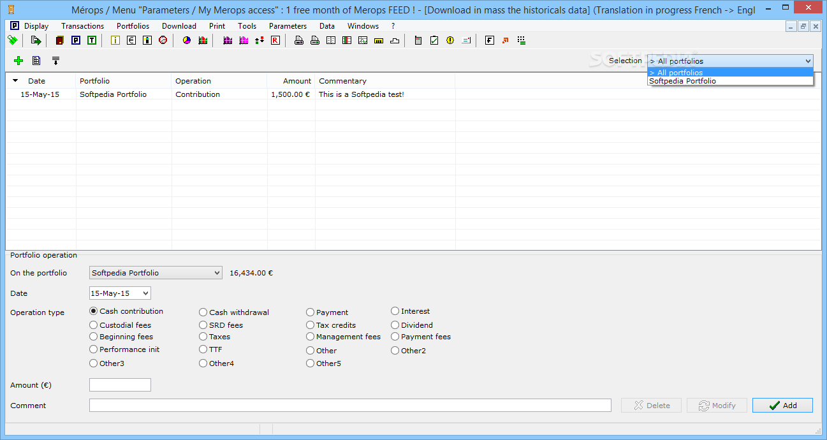This screenshot has height=440, width=827.
Task: Click the magenta histogram icon
Action: tap(244, 40)
